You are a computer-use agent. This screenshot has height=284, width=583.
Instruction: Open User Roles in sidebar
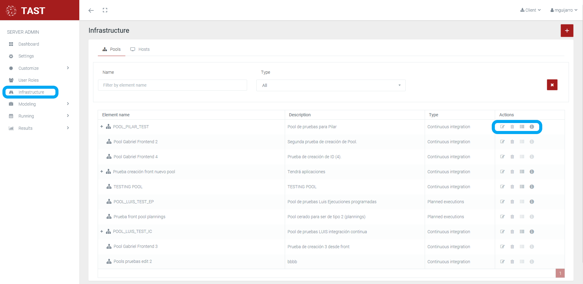[28, 80]
